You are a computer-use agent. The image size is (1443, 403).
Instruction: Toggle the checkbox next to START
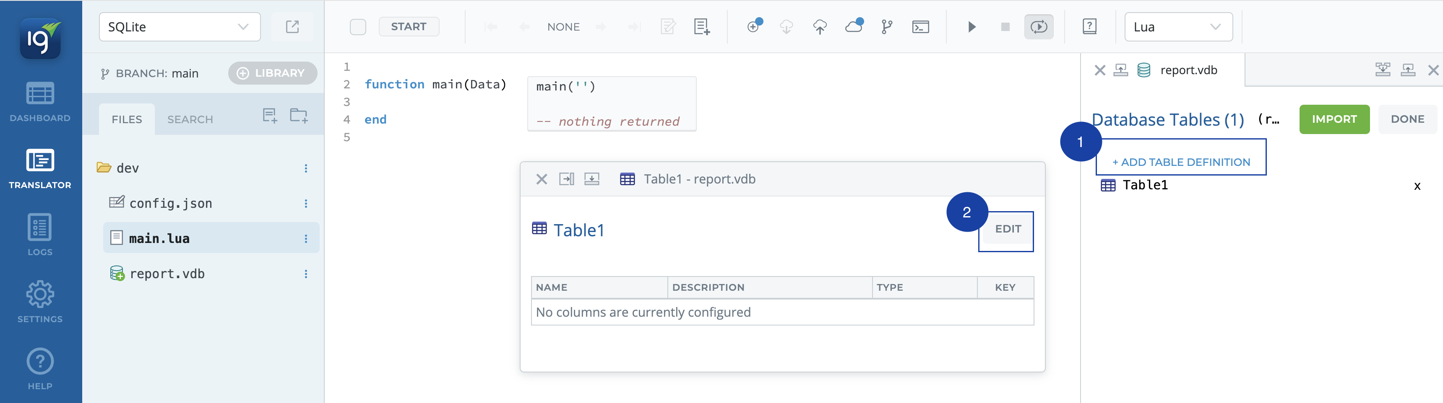(x=358, y=27)
